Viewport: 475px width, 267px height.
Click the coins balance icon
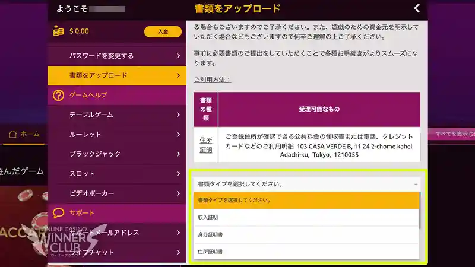(x=58, y=31)
